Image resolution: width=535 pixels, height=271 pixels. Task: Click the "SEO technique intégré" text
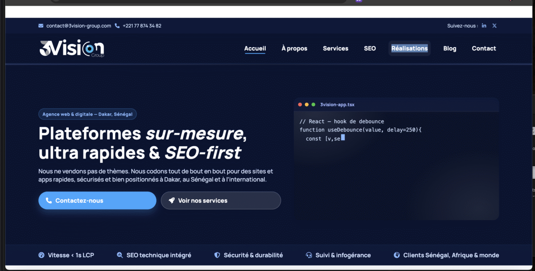point(159,255)
